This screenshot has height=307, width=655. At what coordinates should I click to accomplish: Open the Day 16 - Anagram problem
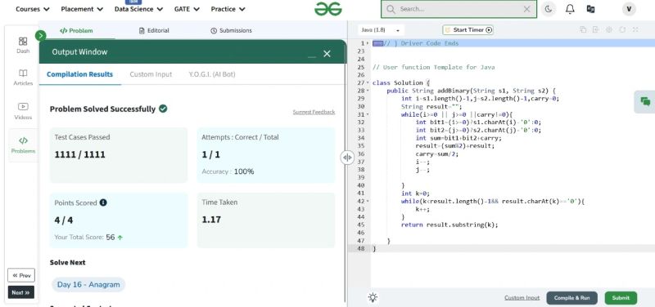pyautogui.click(x=88, y=284)
